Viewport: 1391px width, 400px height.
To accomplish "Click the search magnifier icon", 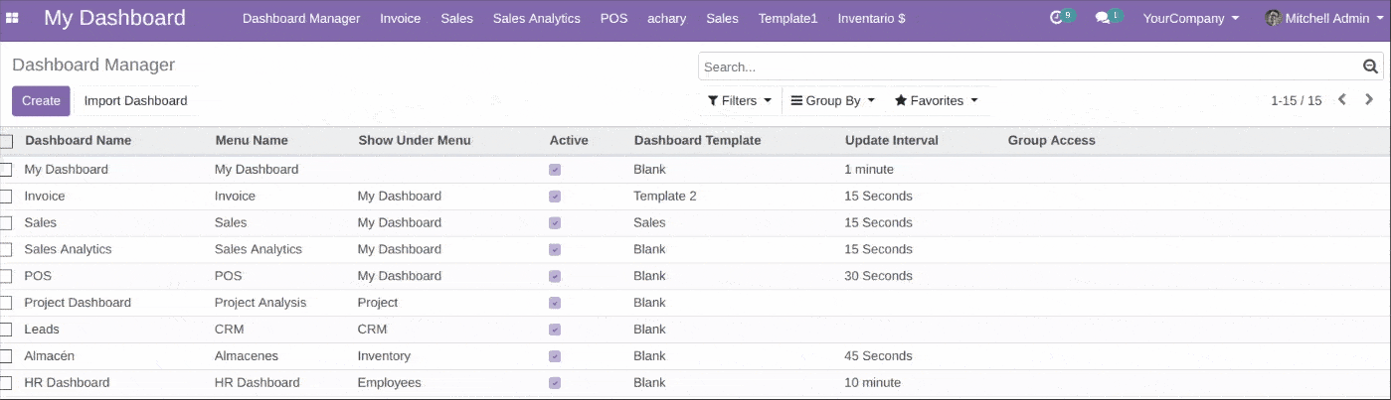I will pyautogui.click(x=1370, y=67).
